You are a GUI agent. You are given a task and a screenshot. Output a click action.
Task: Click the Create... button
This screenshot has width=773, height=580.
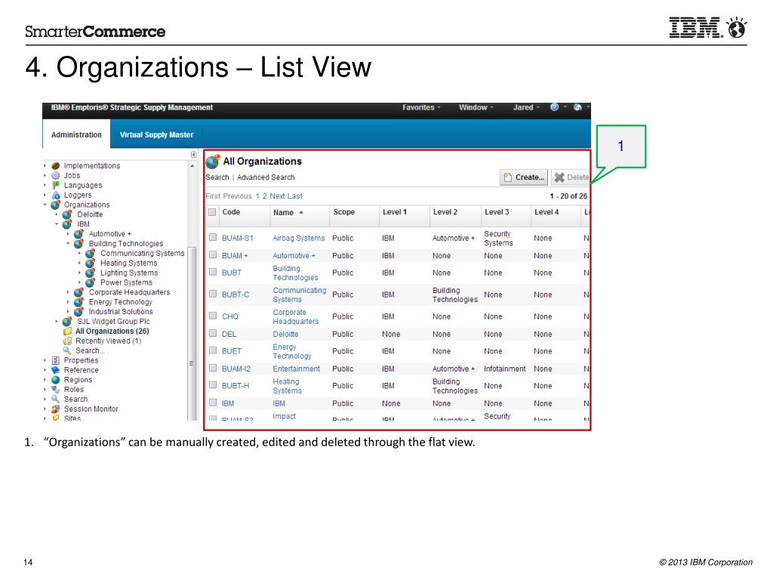(x=524, y=177)
